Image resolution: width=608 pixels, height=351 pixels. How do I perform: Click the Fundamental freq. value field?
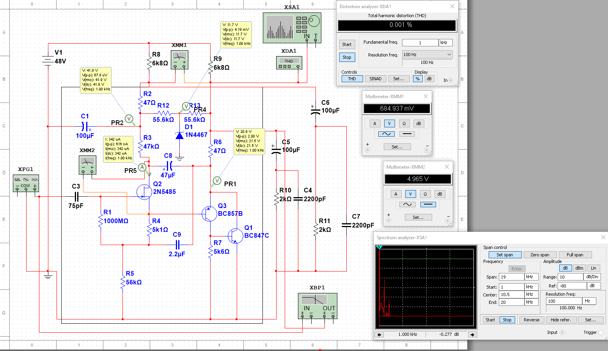click(420, 42)
